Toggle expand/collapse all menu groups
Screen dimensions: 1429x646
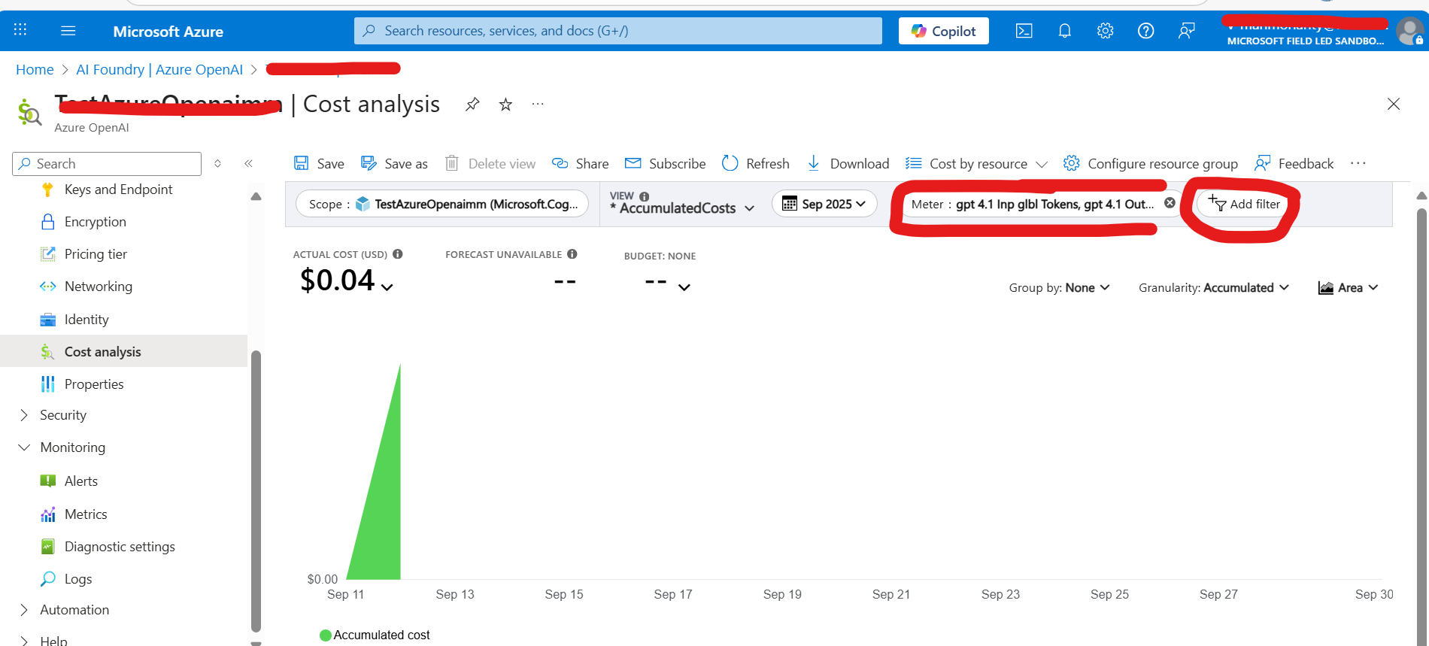[217, 163]
